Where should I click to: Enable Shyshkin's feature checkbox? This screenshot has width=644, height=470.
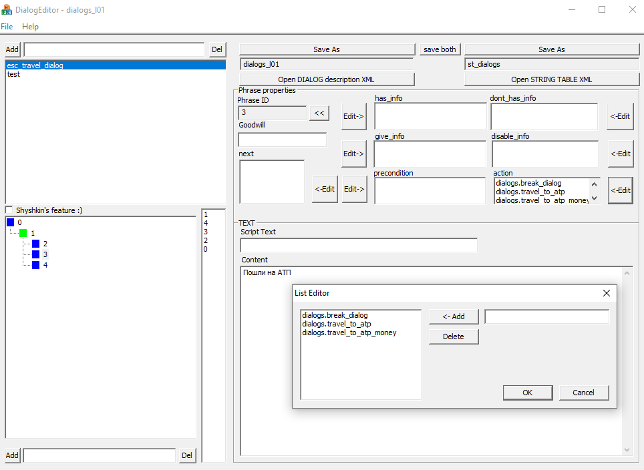[9, 210]
